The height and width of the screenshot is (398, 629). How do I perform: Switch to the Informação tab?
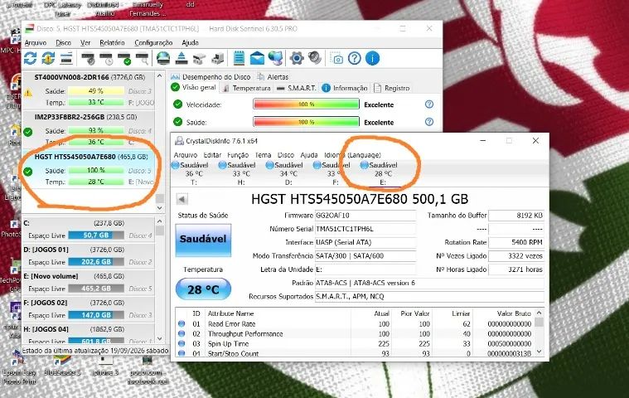coord(345,88)
